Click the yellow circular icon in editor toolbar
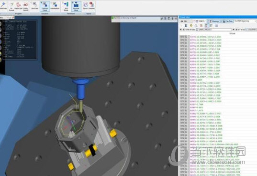Viewport: 257px width, 176px height. click(191, 25)
